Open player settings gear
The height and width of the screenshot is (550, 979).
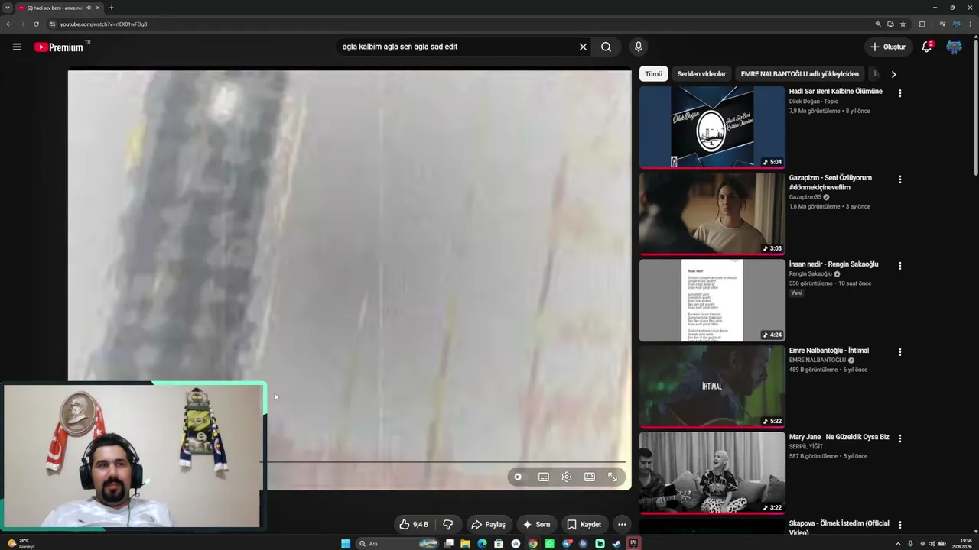[567, 477]
